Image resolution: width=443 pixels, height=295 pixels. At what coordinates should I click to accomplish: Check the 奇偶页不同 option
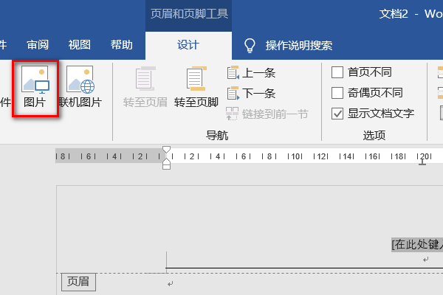[x=337, y=93]
